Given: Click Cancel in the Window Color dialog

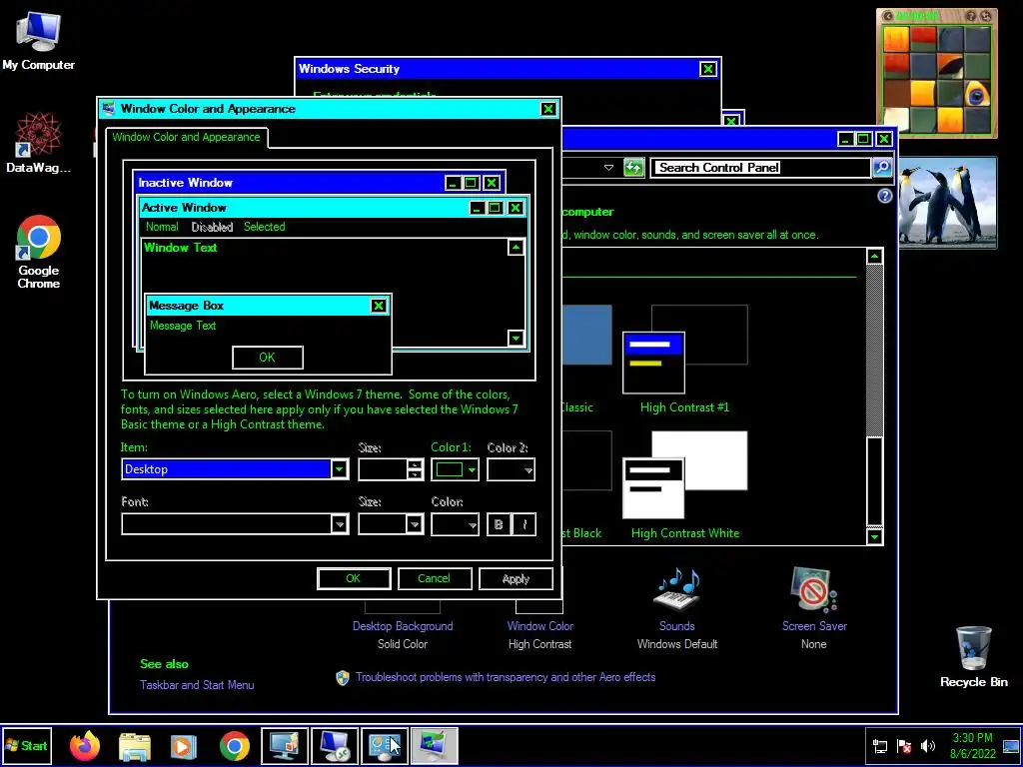Looking at the screenshot, I should coord(434,578).
